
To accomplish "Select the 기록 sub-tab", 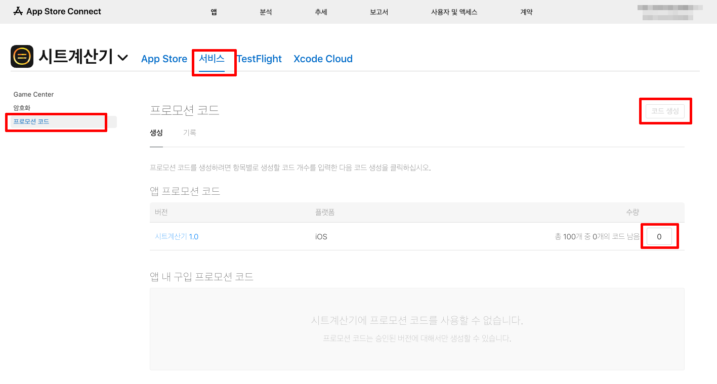I will pyautogui.click(x=190, y=133).
